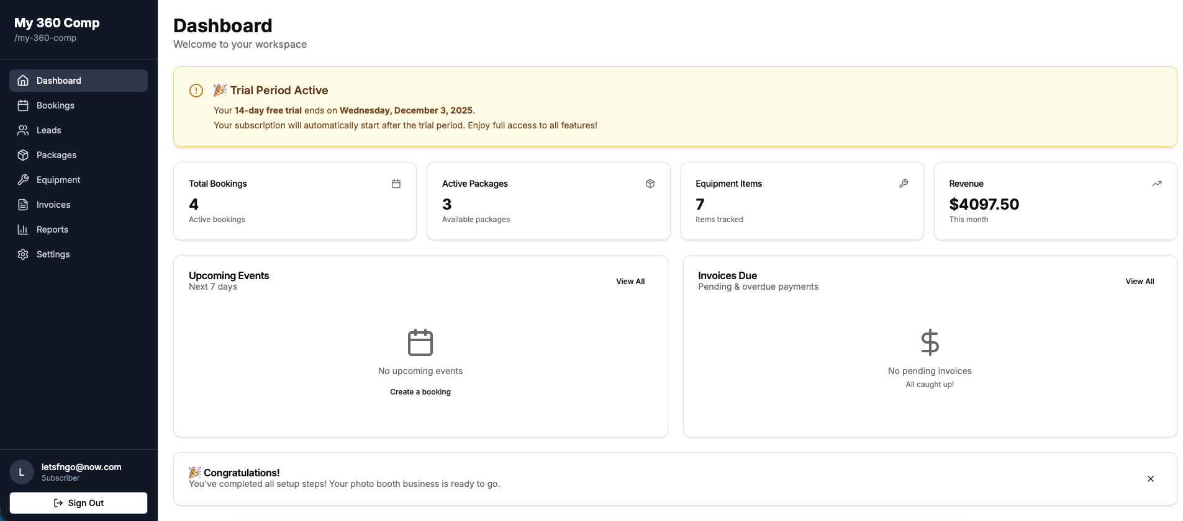Go to the Bookings page
Screen dimensions: 1183x521
pos(78,105)
